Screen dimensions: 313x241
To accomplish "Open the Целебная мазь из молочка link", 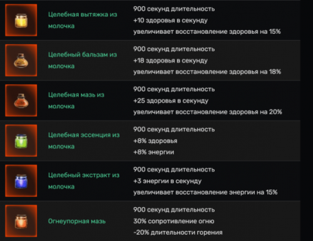I will click(x=76, y=101).
